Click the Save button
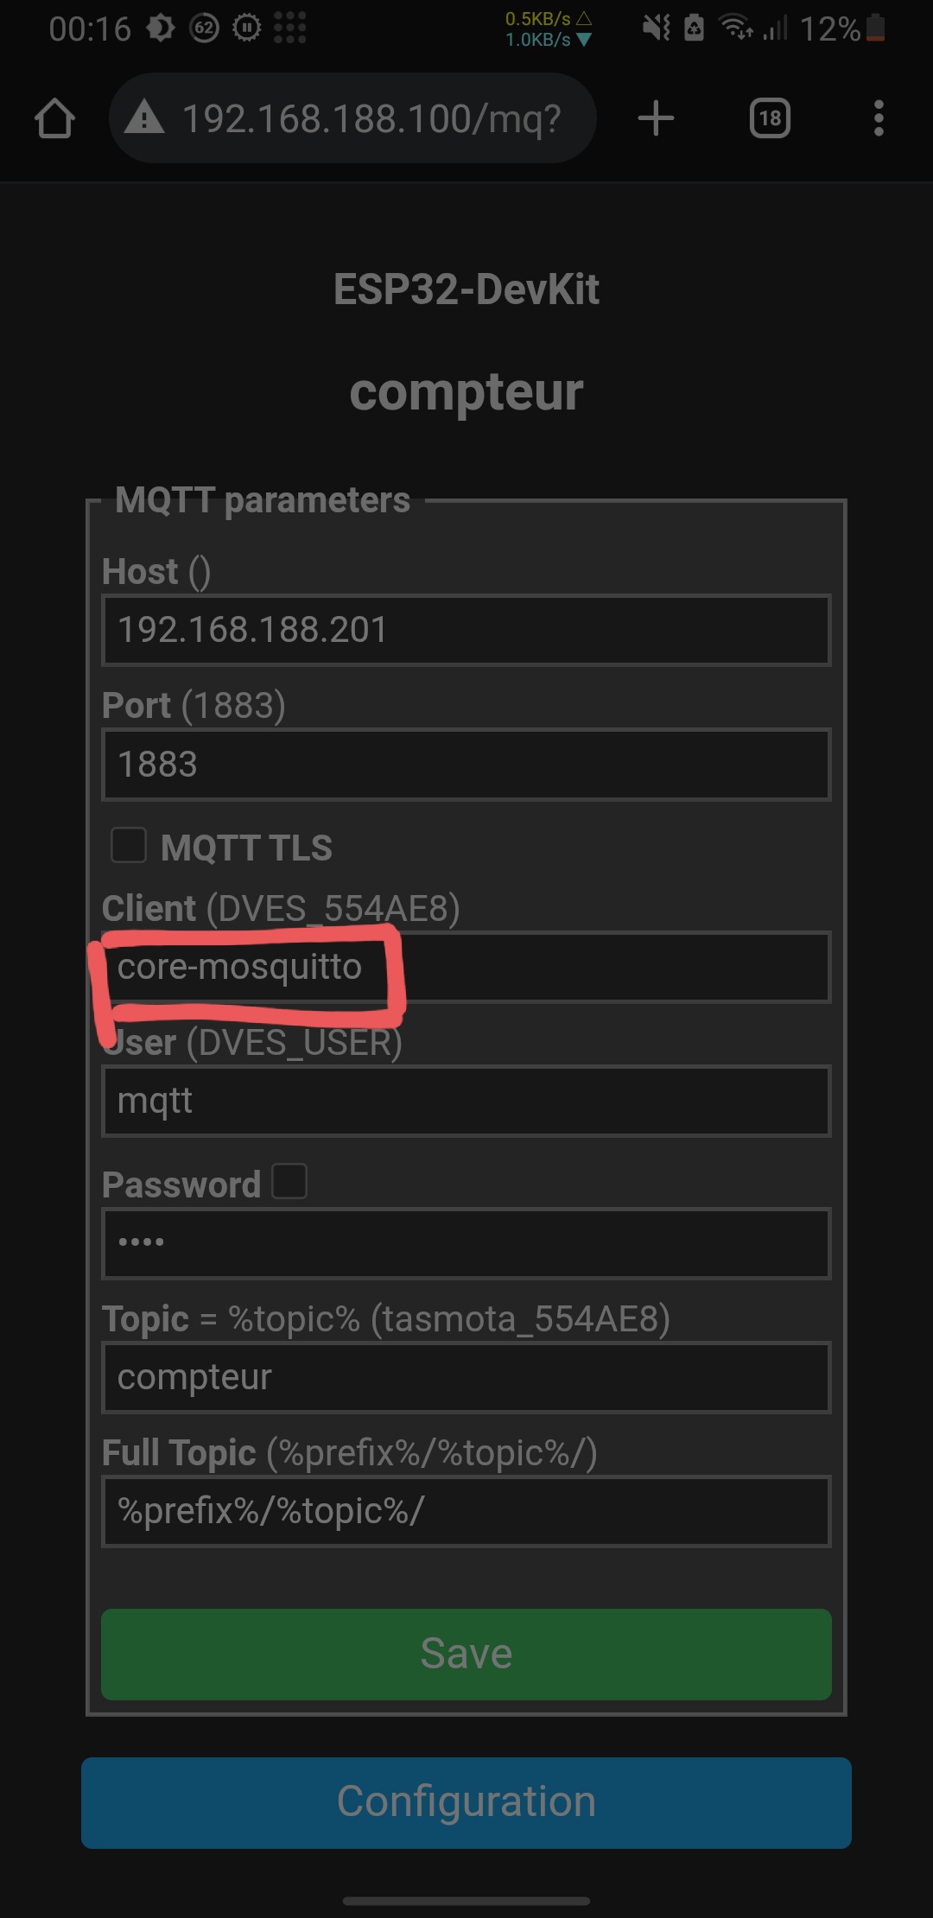 coord(466,1654)
